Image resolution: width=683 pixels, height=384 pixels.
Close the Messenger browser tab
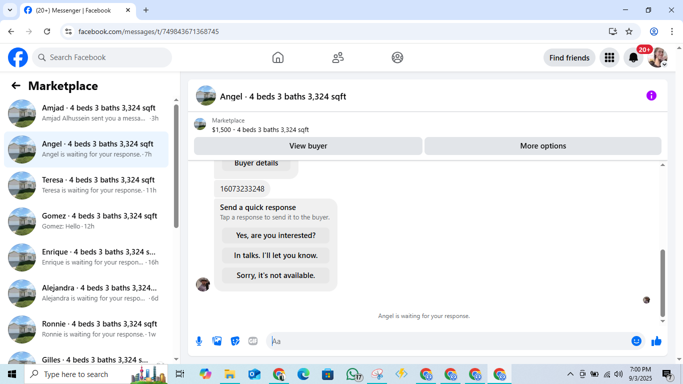pos(128,10)
